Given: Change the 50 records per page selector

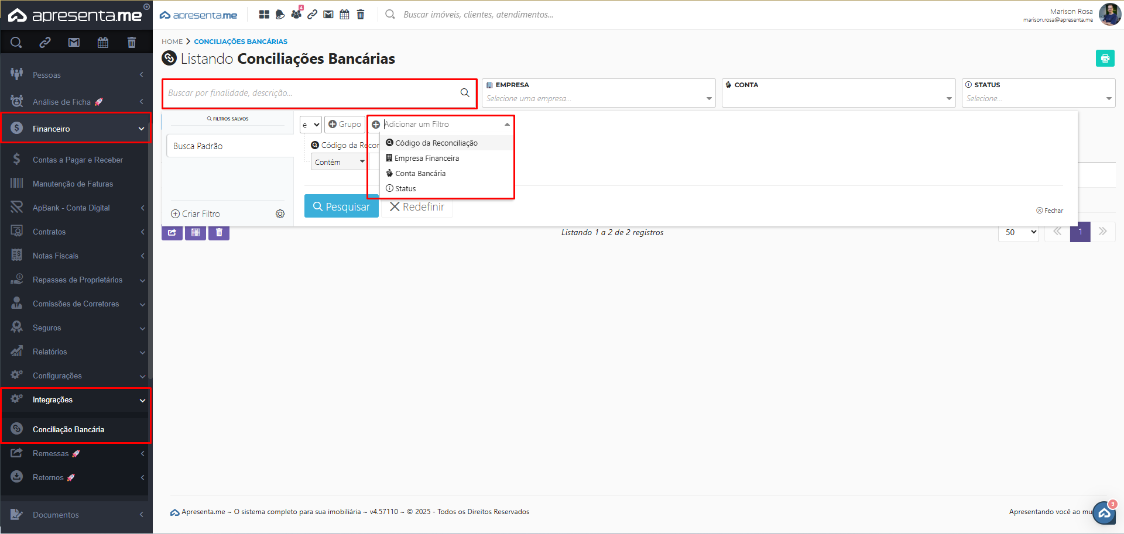Looking at the screenshot, I should tap(1019, 232).
